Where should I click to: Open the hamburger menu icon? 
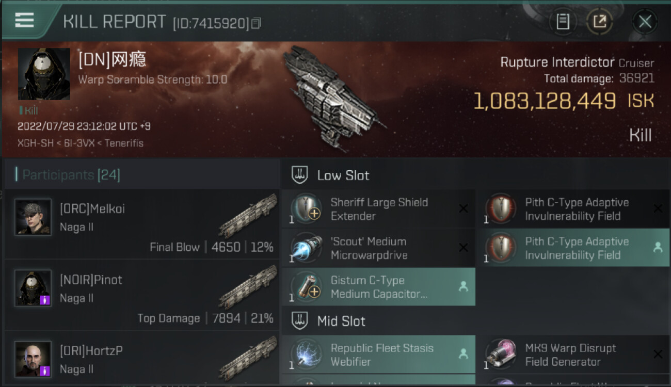[24, 20]
